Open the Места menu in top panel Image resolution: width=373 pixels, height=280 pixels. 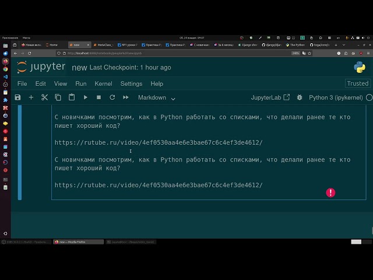[26, 37]
